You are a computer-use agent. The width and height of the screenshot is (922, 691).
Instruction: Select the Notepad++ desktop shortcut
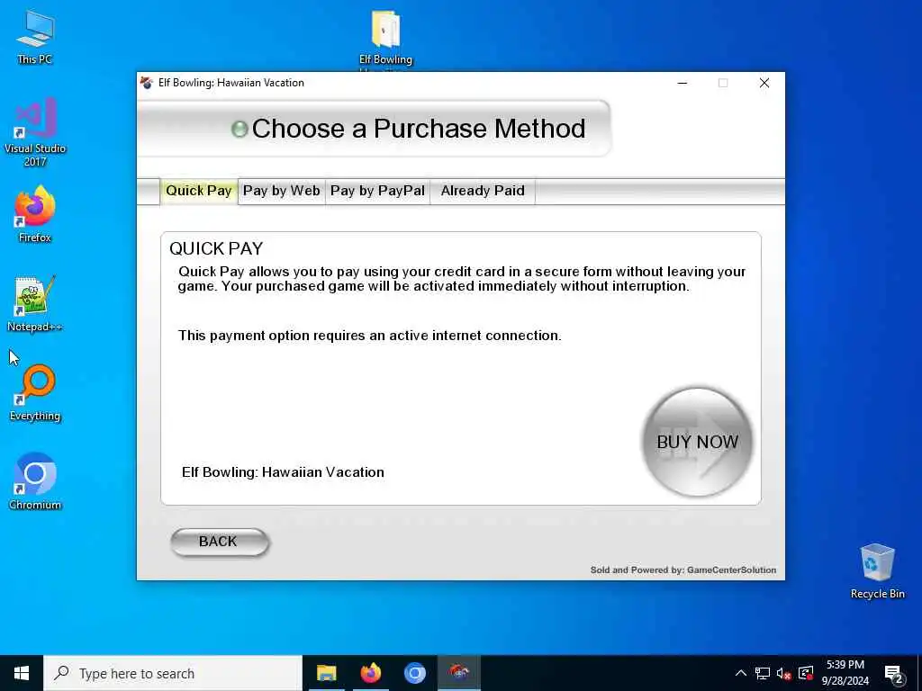pos(35,304)
